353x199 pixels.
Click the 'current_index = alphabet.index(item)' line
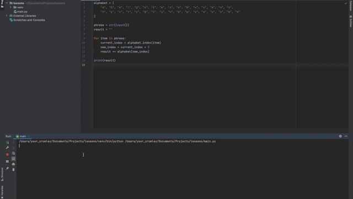131,43
